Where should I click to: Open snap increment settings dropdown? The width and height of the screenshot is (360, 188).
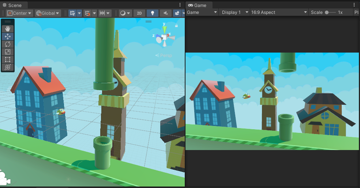tap(105, 13)
